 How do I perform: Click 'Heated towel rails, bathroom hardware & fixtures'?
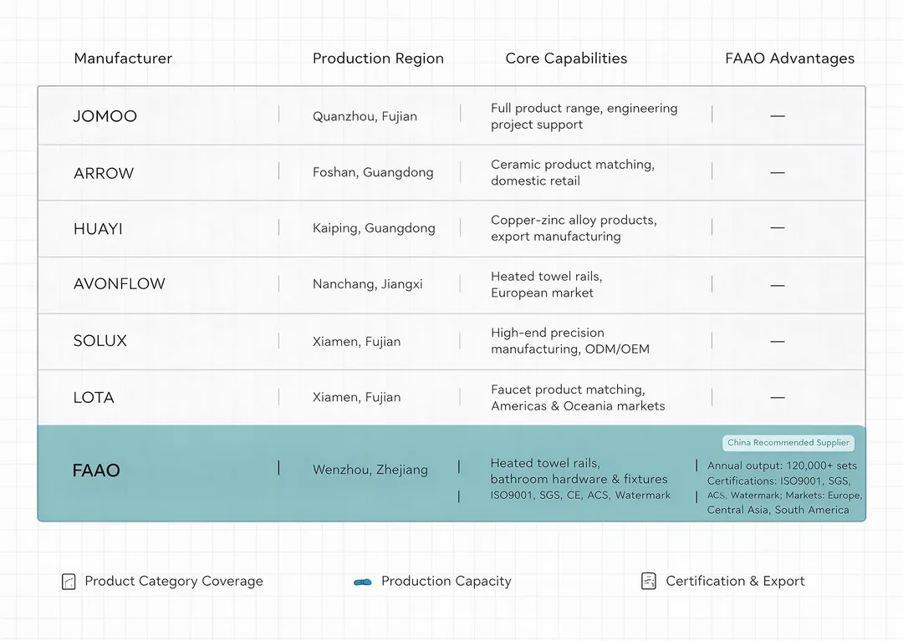[579, 471]
